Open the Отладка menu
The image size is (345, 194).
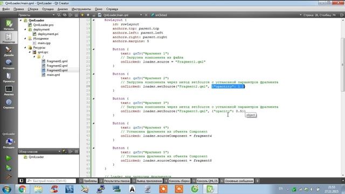click(48, 9)
